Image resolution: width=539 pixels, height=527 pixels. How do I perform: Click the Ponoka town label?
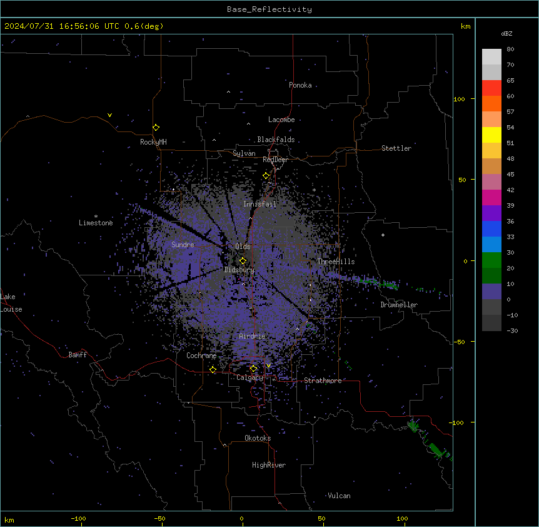300,85
